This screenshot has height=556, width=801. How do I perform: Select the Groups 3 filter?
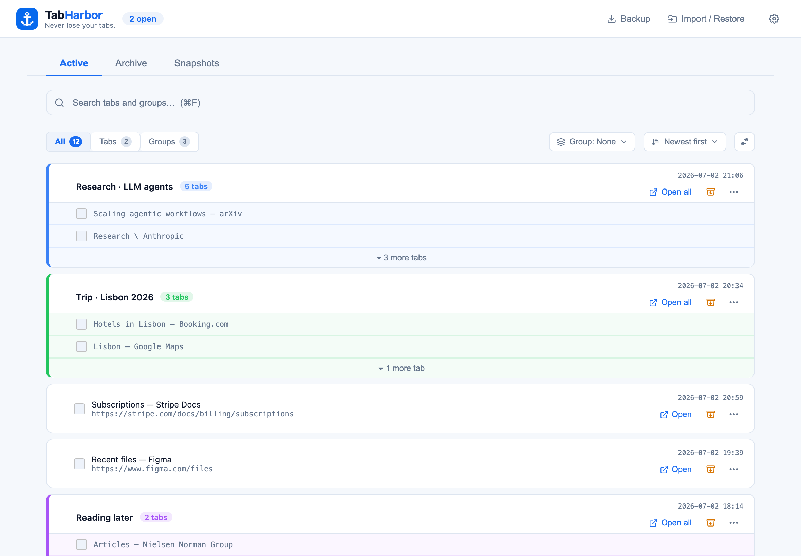pyautogui.click(x=169, y=142)
